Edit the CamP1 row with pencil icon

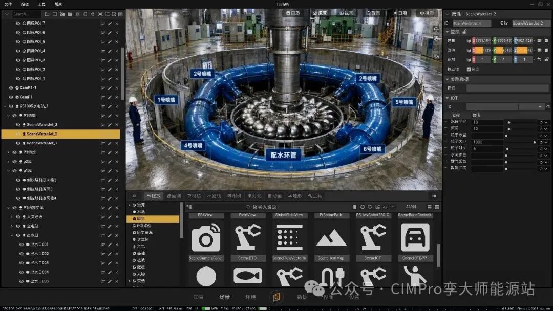coord(110,97)
